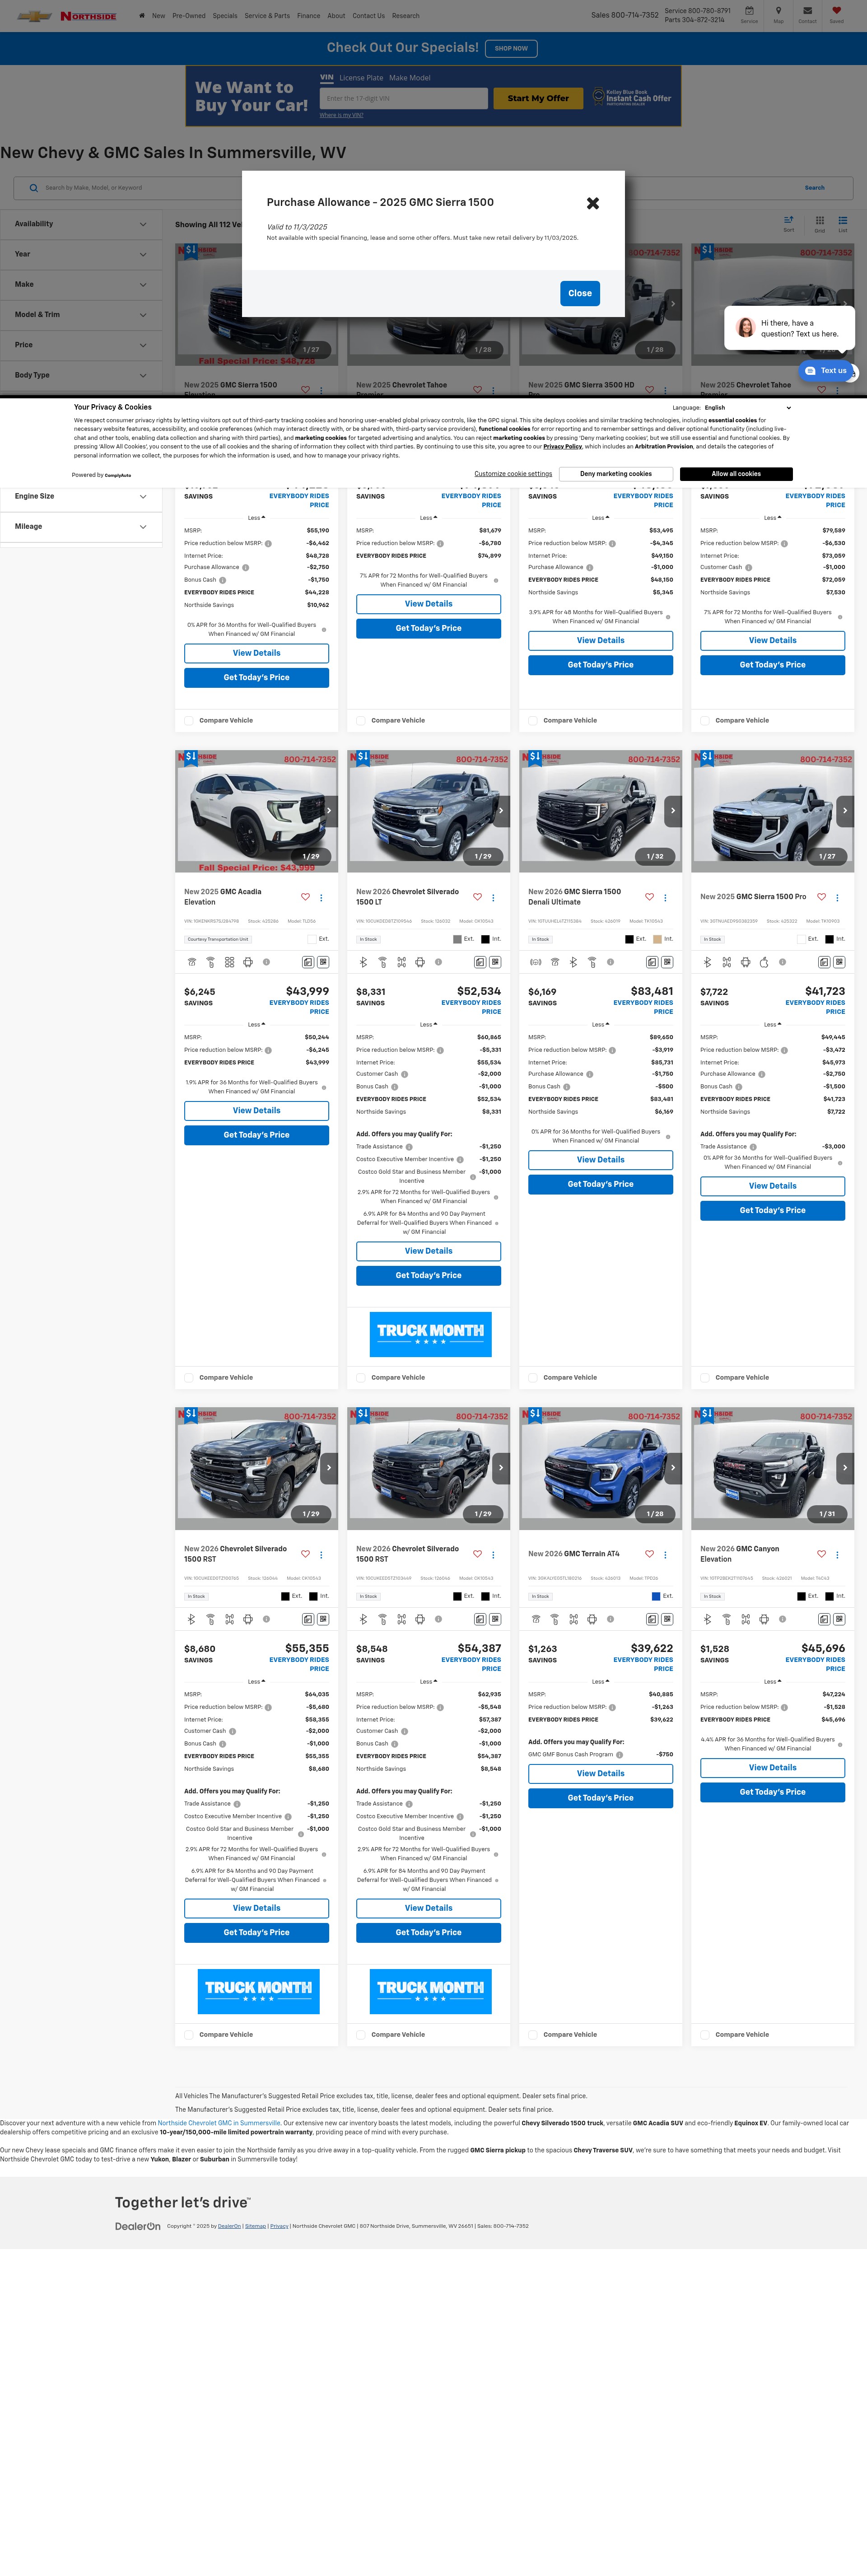
Task: Open Service & Parts menu
Action: [x=267, y=16]
